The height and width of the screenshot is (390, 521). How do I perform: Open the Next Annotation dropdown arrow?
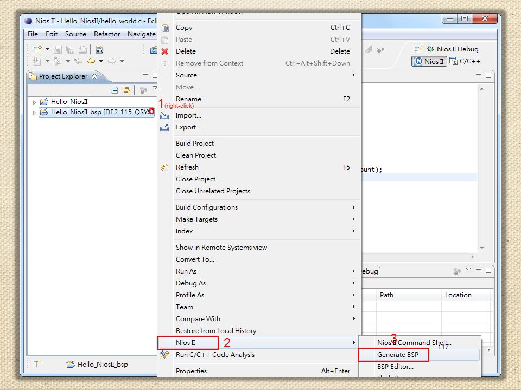click(48, 61)
